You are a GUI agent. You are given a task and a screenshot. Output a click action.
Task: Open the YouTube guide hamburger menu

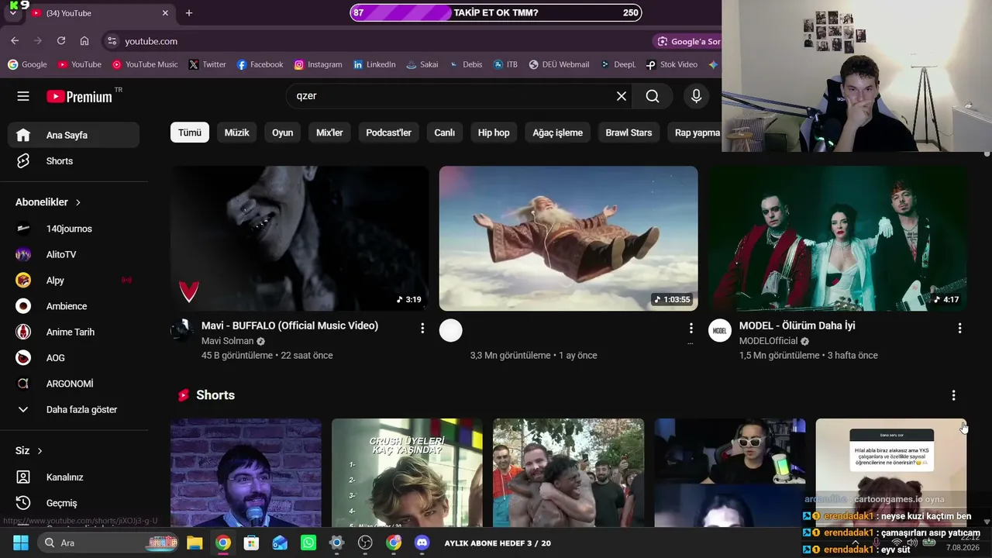tap(23, 96)
